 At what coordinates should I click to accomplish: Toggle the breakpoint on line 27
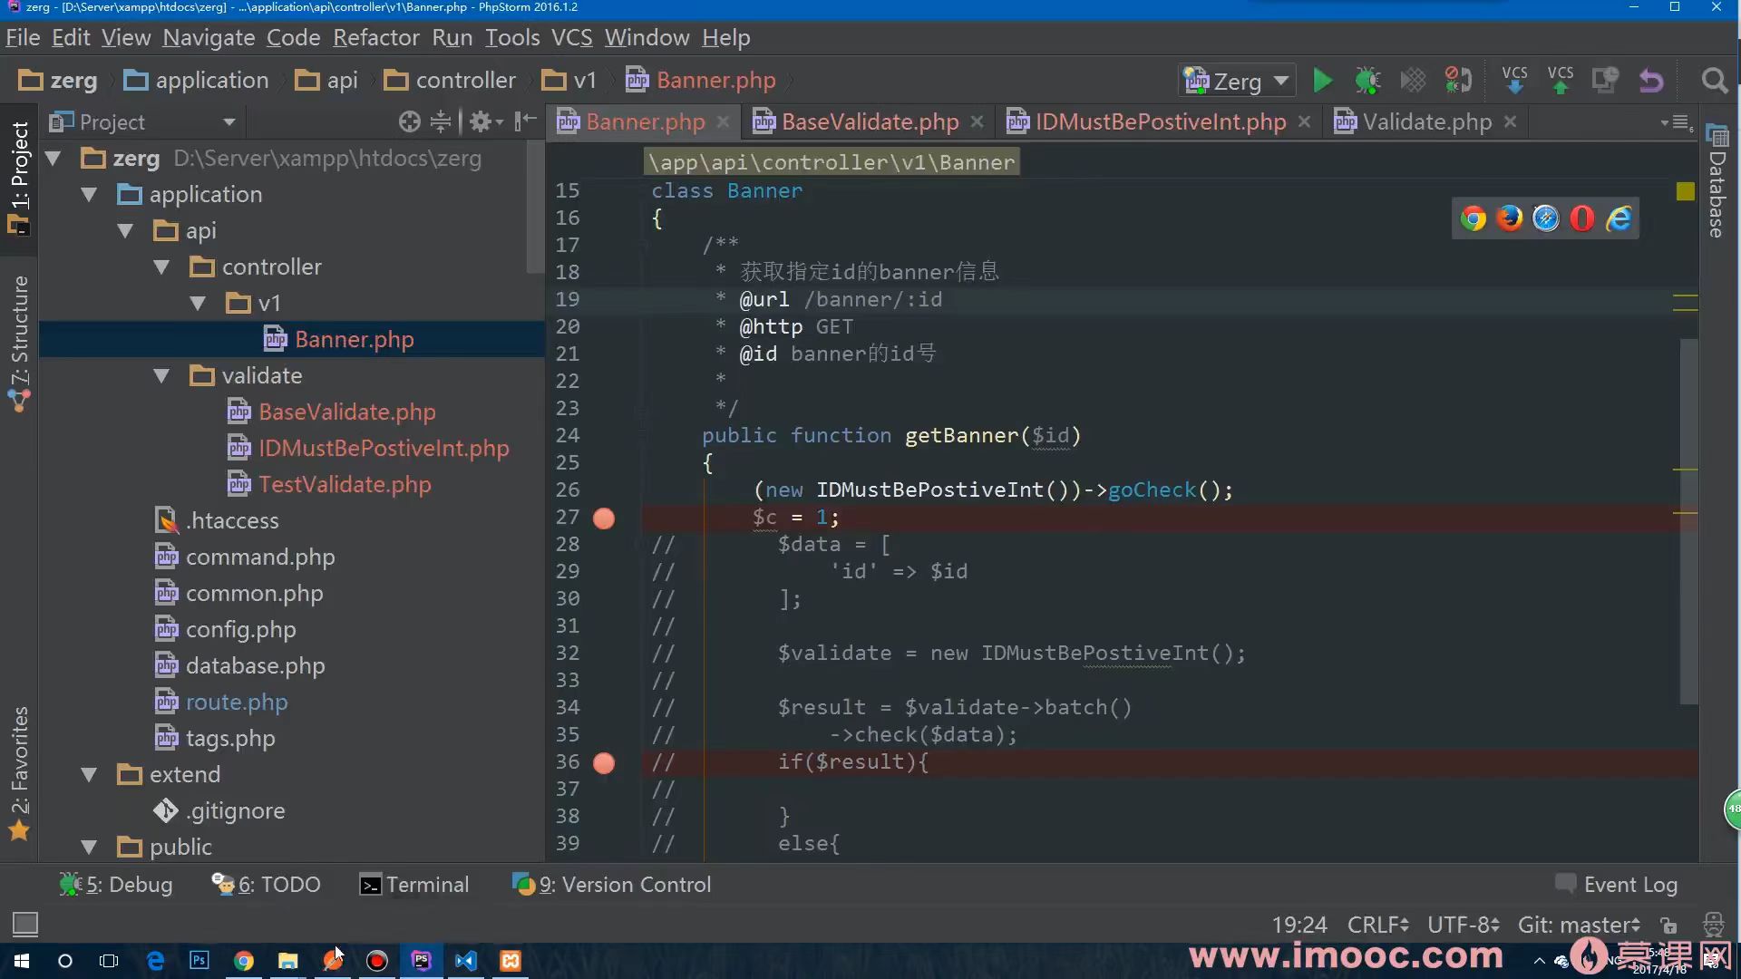[604, 519]
